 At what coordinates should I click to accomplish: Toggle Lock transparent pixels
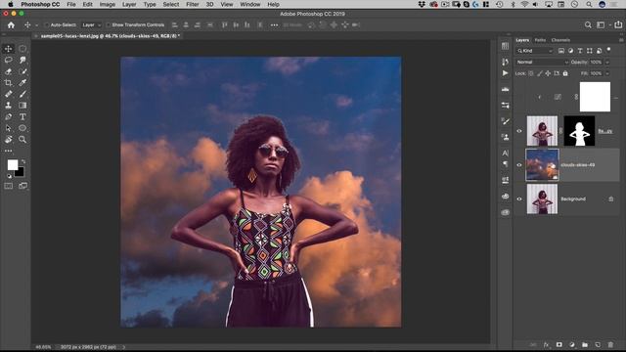[531, 73]
